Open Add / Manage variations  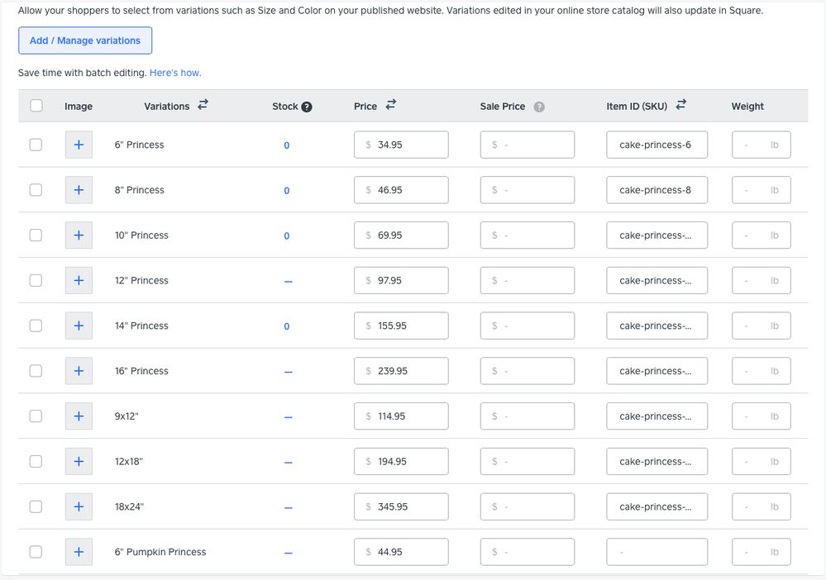(x=85, y=40)
